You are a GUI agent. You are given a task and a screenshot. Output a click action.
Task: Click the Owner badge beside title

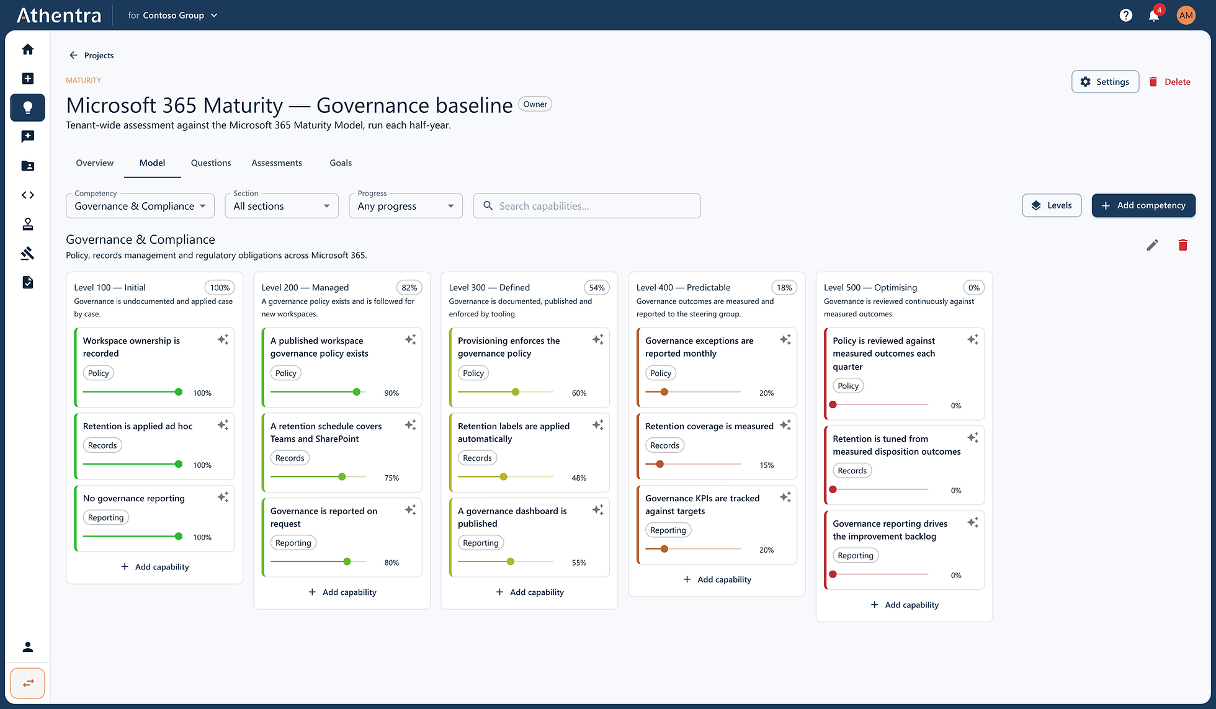click(x=535, y=104)
